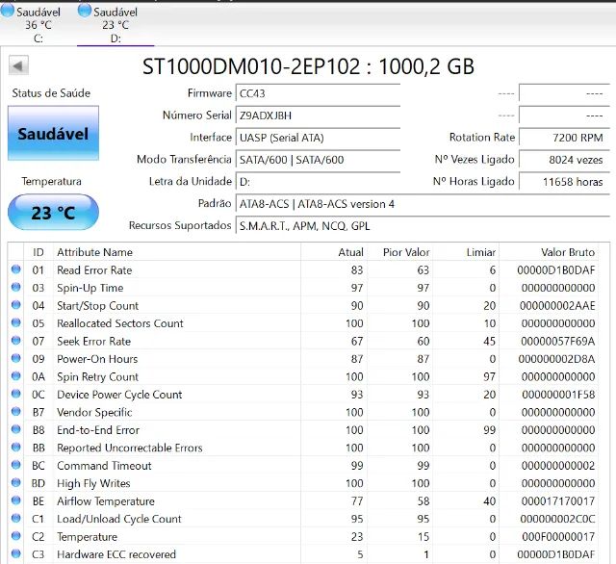This screenshot has height=564, width=616.
Task: Click the Recursos Suportados field
Action: coord(423,226)
